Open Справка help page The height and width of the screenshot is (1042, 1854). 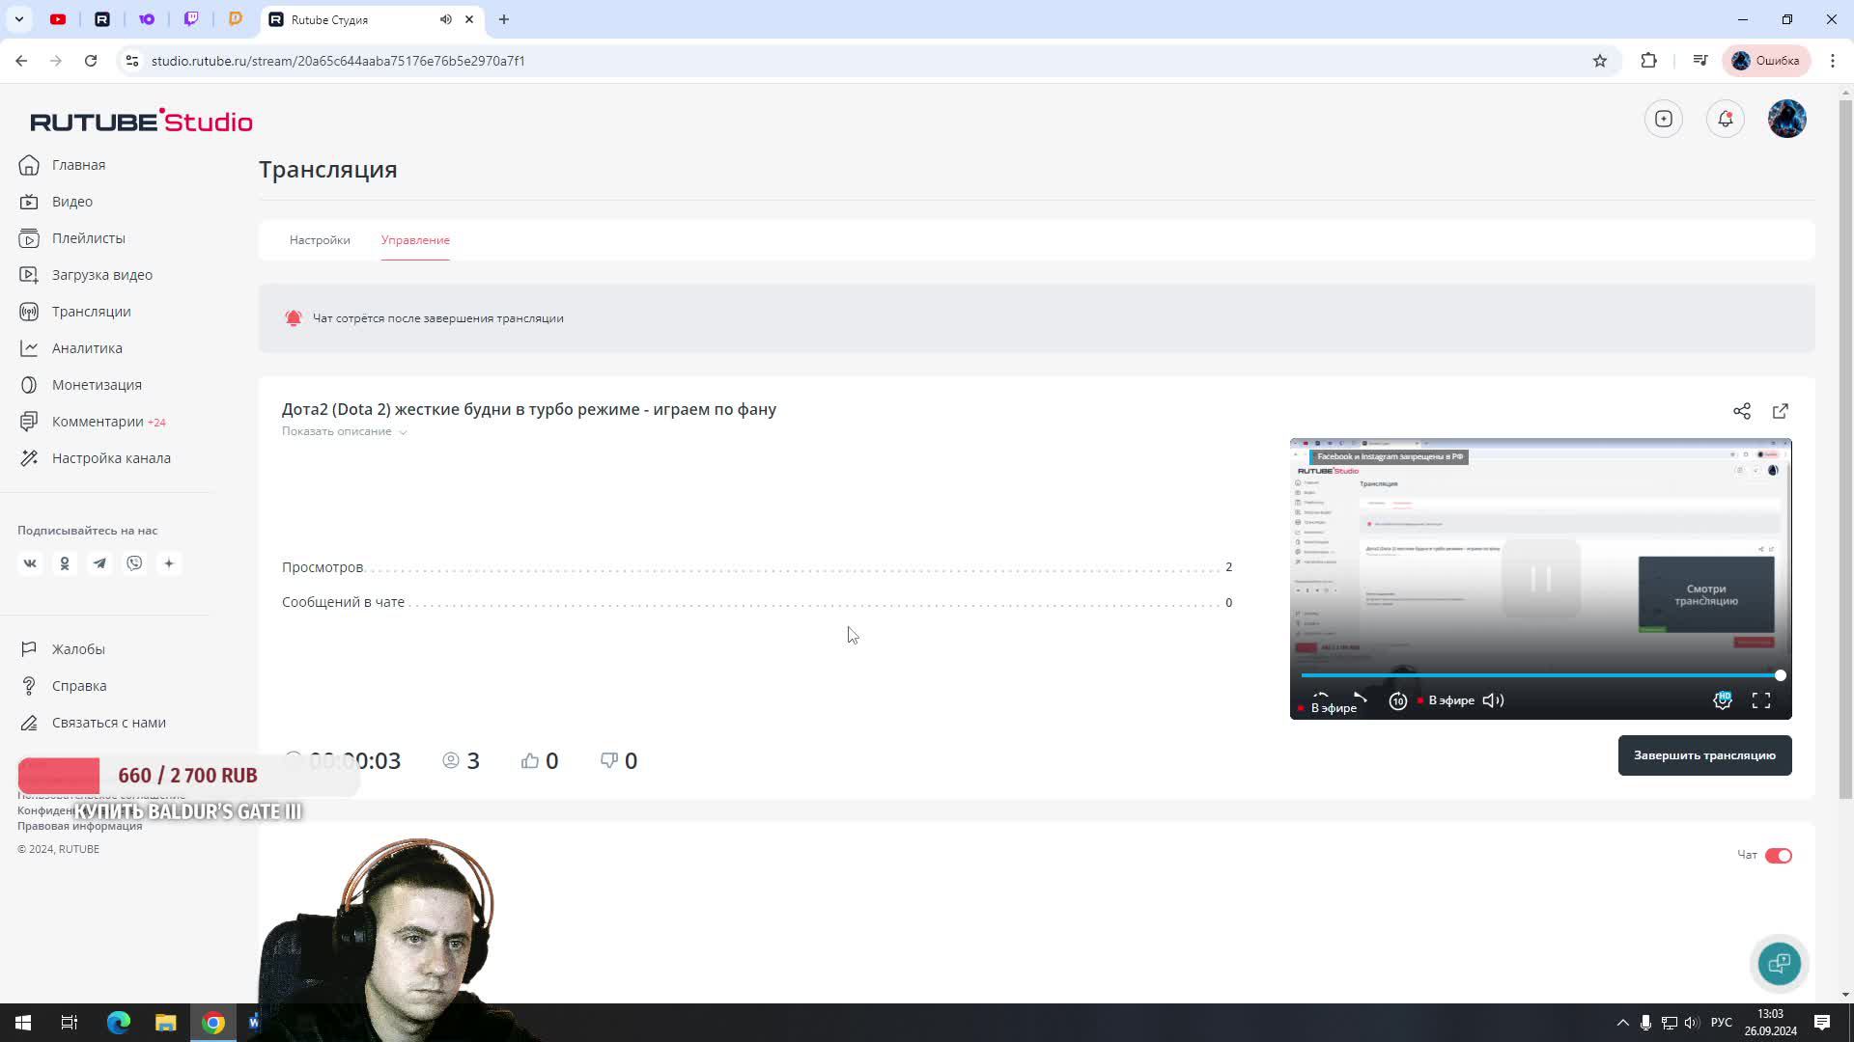(x=63, y=686)
